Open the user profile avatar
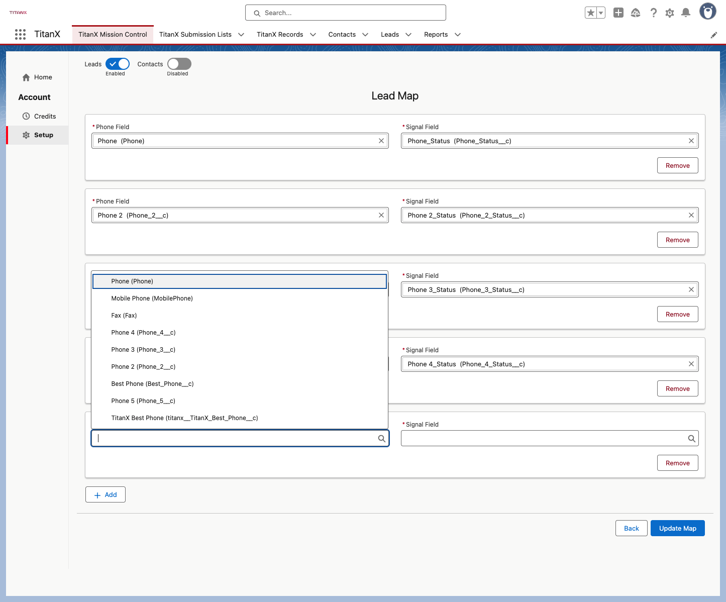This screenshot has height=602, width=726. 708,12
